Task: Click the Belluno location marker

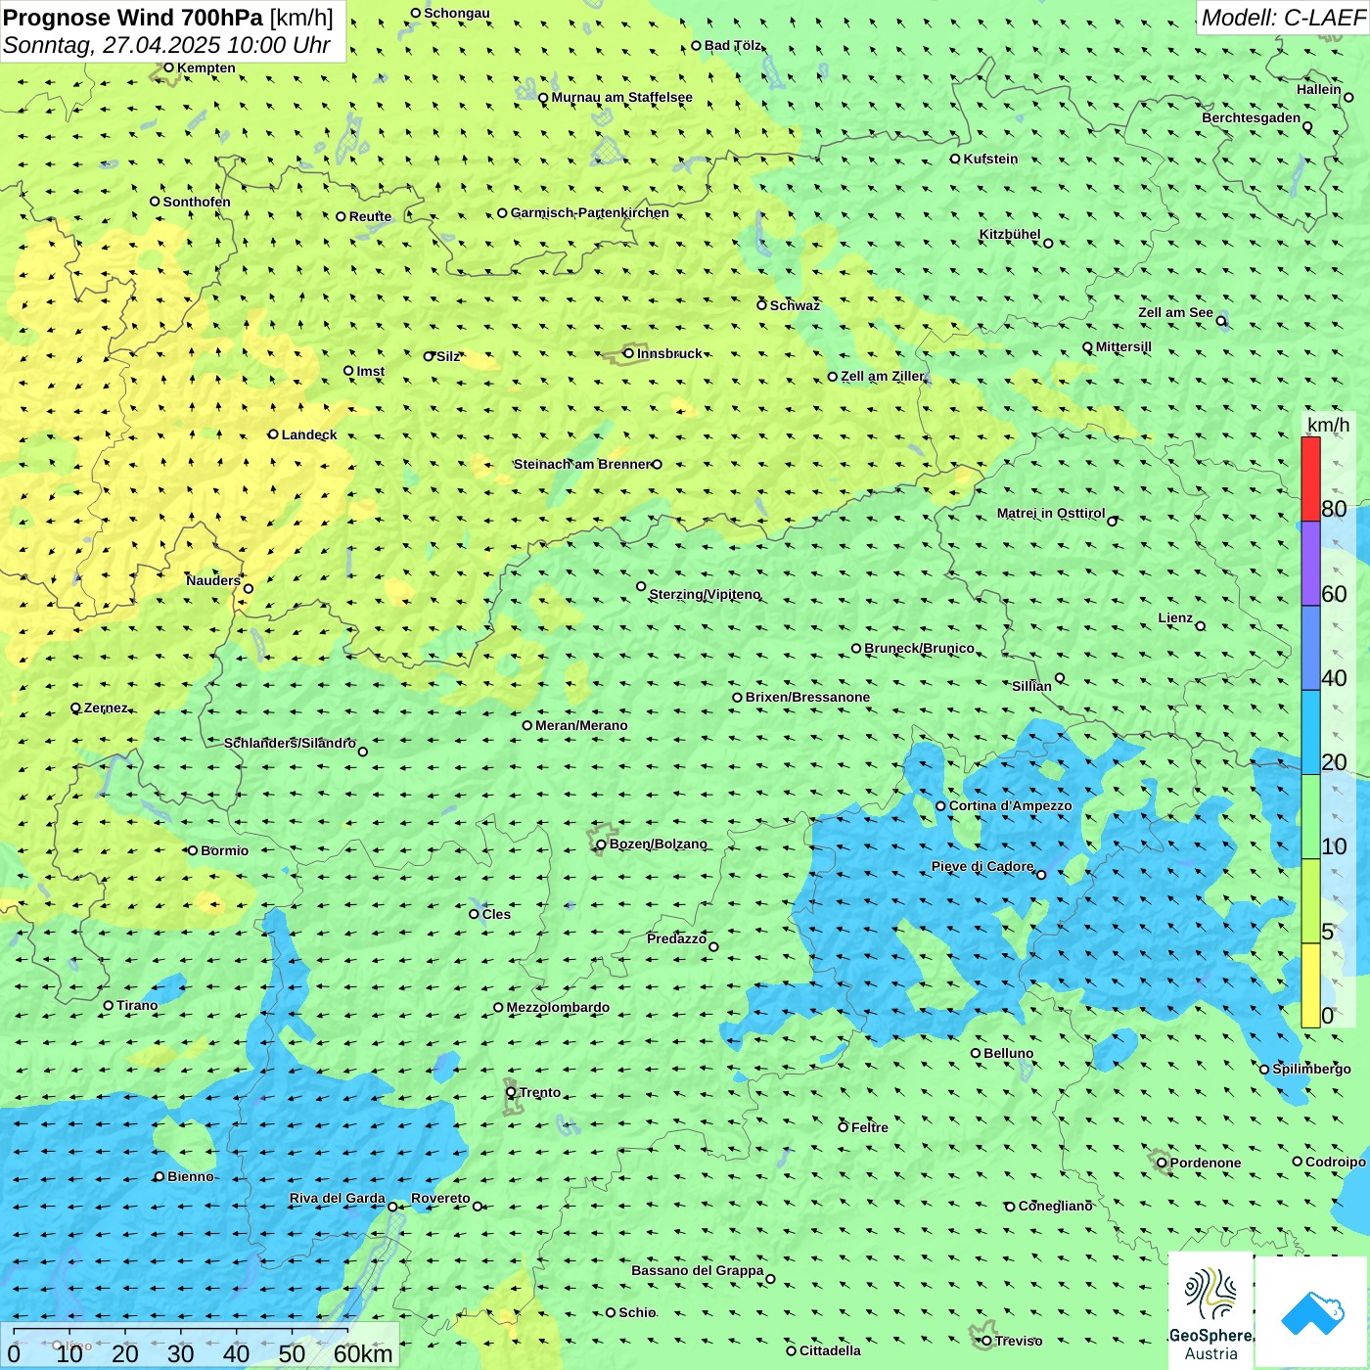Action: tap(976, 1053)
